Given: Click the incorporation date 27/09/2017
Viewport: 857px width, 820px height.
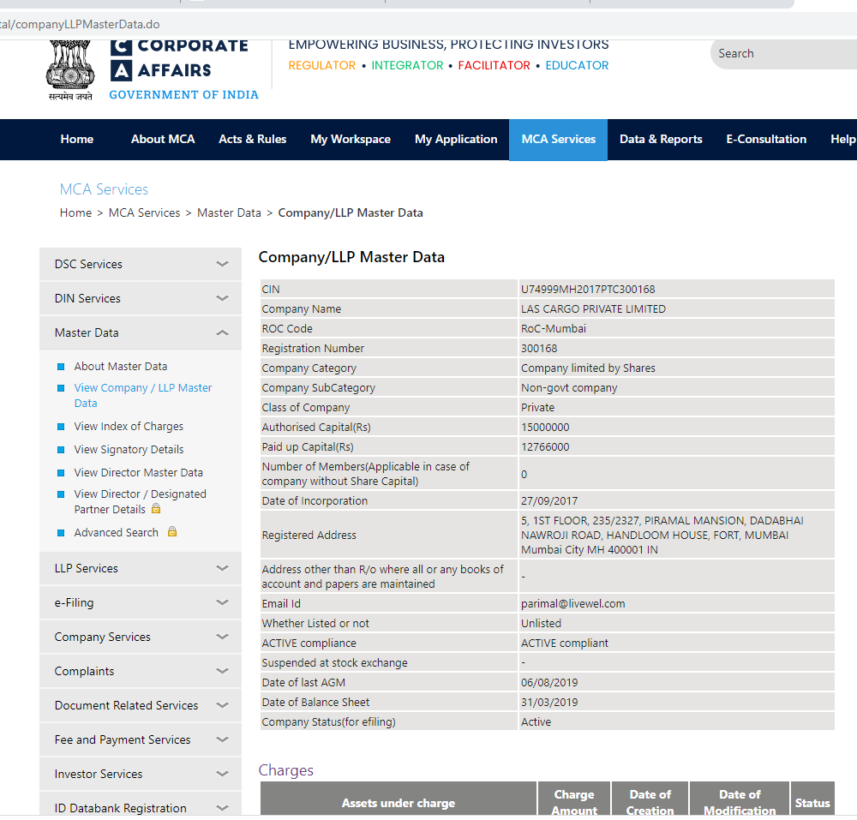Looking at the screenshot, I should 549,501.
